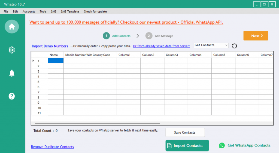Click Column3 header
Viewport: 279px width, 153px height.
[x=176, y=55]
